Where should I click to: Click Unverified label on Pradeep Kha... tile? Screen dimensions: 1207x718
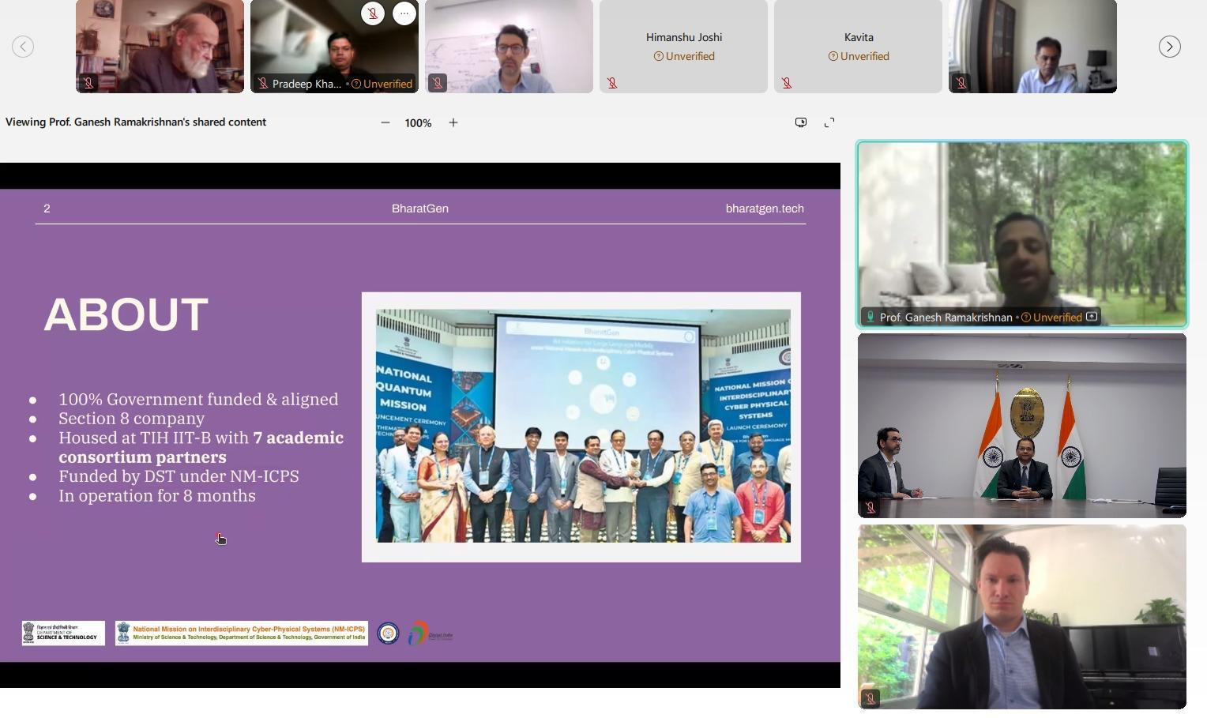pyautogui.click(x=382, y=84)
